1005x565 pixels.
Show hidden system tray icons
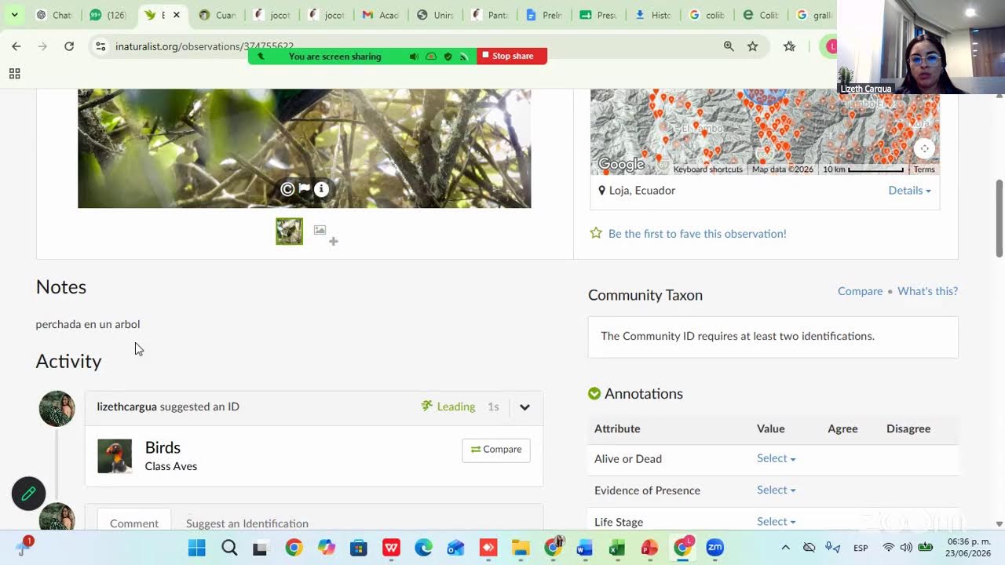tap(785, 547)
